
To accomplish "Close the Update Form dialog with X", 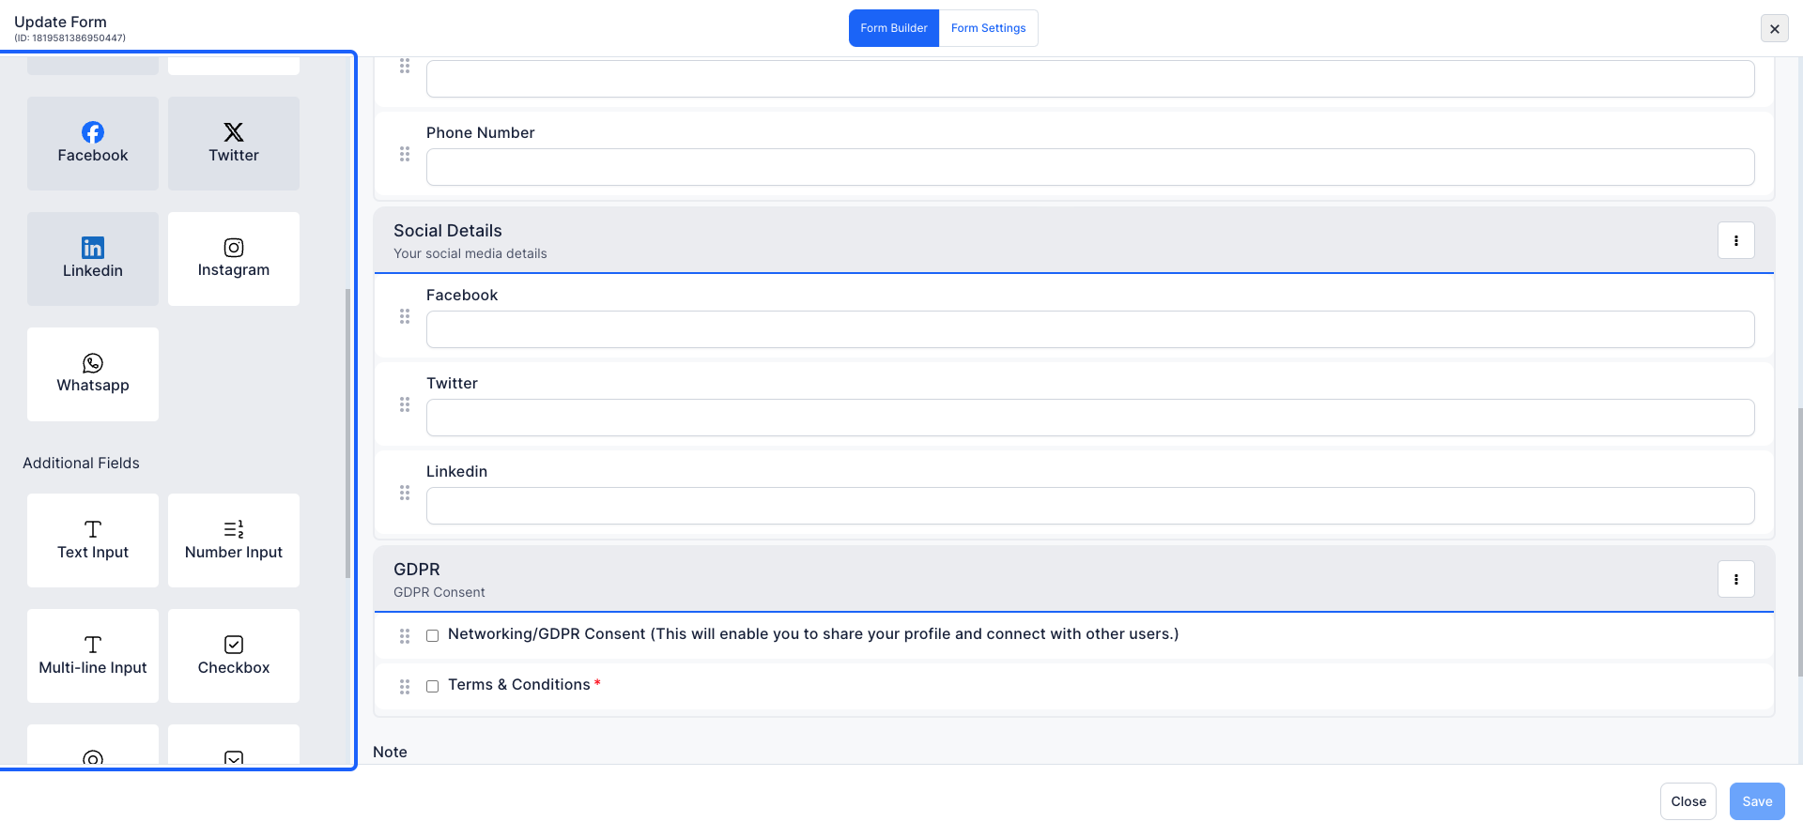I will [1775, 28].
